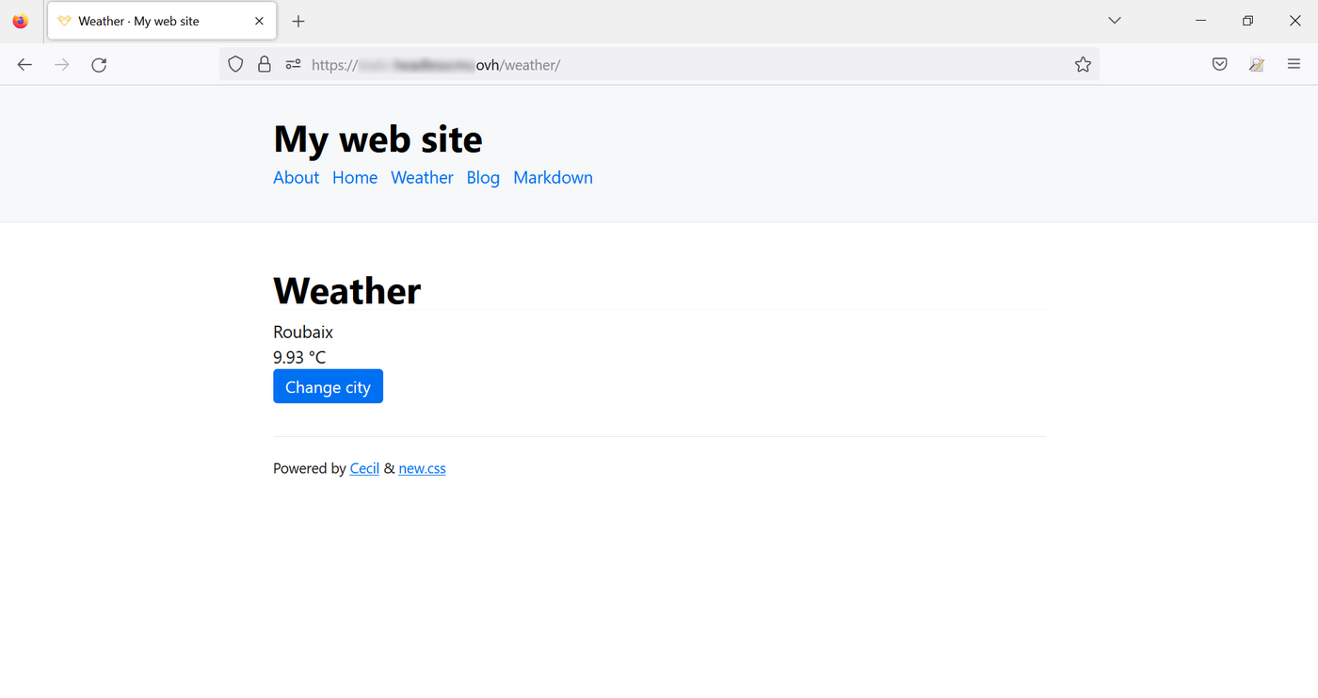Open site permissions settings icon
Viewport: 1318px width, 698px height.
pyautogui.click(x=293, y=64)
